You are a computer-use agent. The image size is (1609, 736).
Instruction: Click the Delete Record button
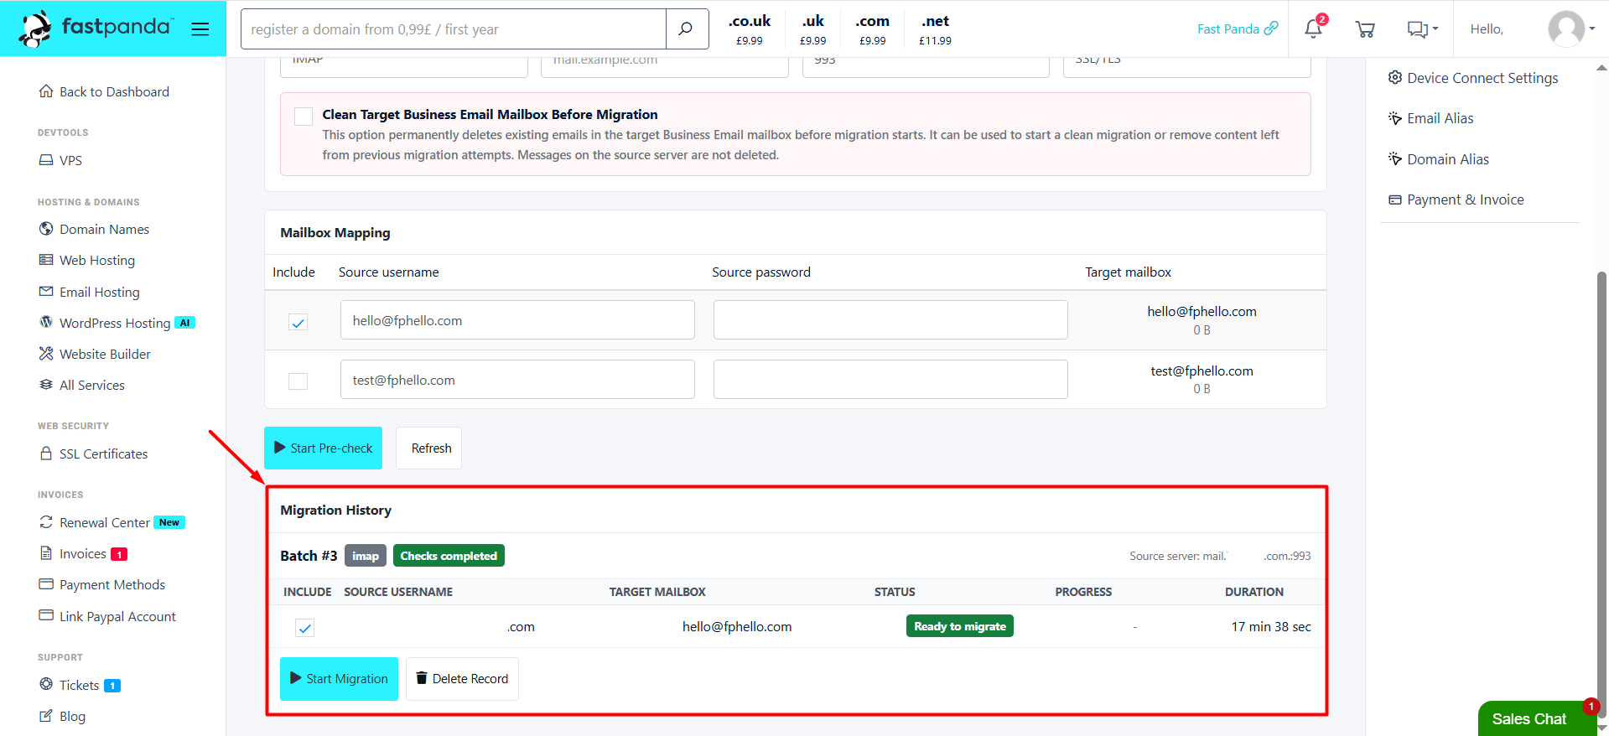[x=462, y=679]
